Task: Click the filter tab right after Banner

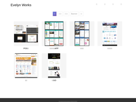Action: 81,14
